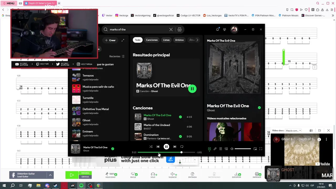This screenshot has height=189, width=336.
Task: Open the Browse icon beside the search bar
Action: tap(180, 29)
